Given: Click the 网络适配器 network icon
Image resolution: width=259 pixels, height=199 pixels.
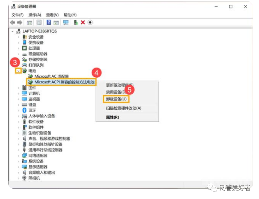Looking at the screenshot, I should click(x=24, y=156).
